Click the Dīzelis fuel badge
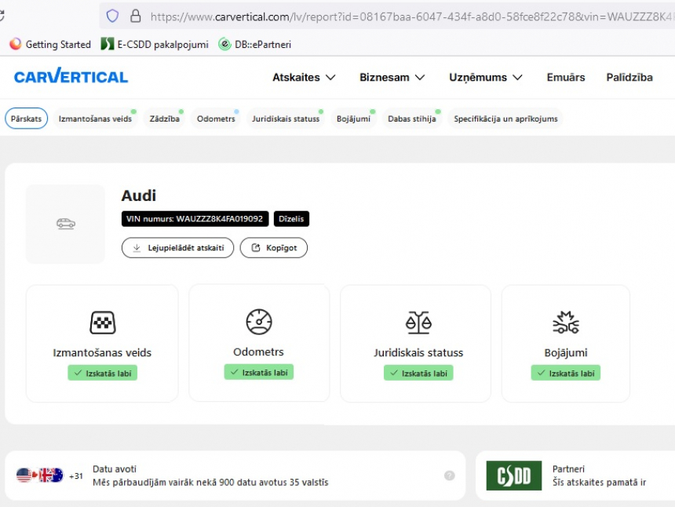 coord(291,219)
